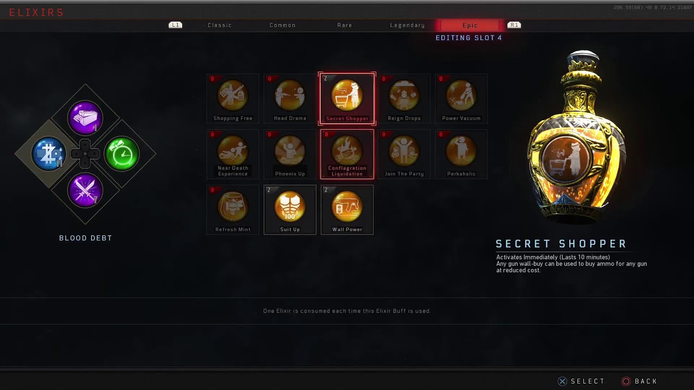
Task: Select the Refresh Mint elixir
Action: 233,210
